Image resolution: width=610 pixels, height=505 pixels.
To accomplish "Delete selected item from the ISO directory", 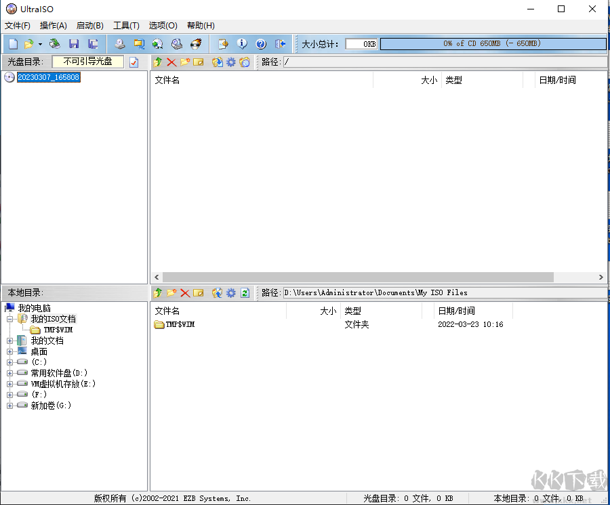I will coord(170,62).
